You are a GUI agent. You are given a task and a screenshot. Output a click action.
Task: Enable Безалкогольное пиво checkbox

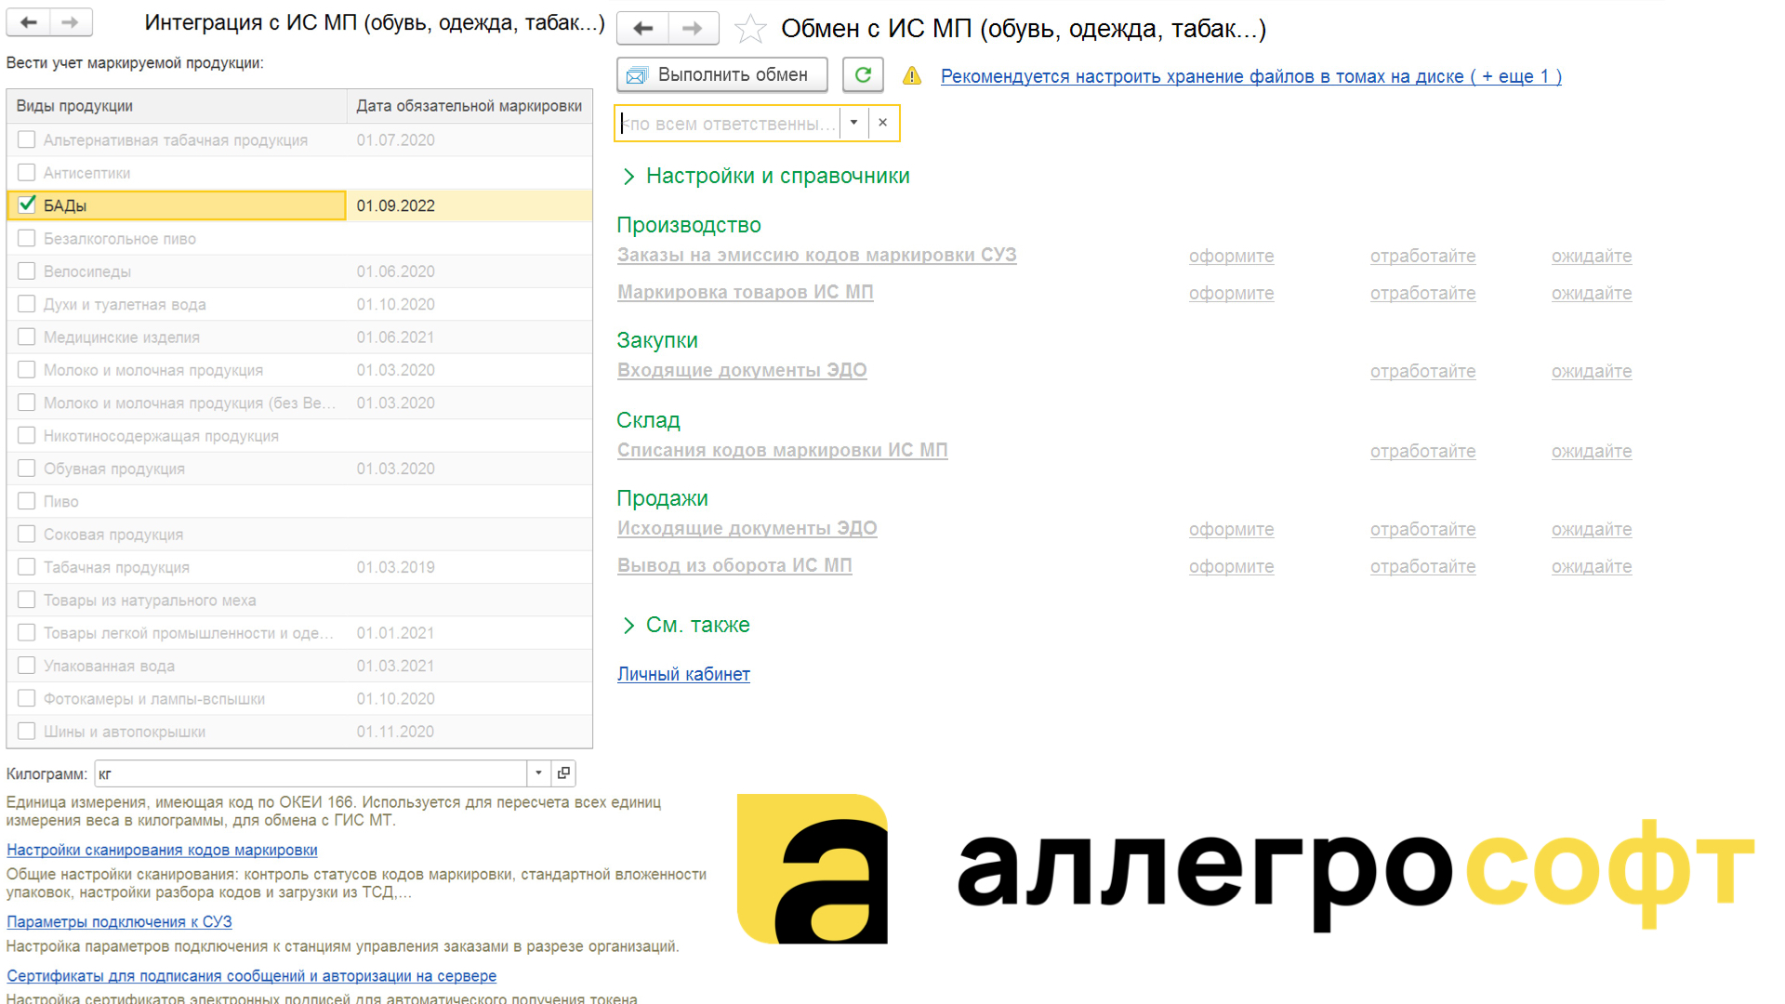point(27,238)
